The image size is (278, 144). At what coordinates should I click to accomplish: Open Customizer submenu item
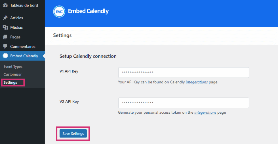click(x=12, y=74)
